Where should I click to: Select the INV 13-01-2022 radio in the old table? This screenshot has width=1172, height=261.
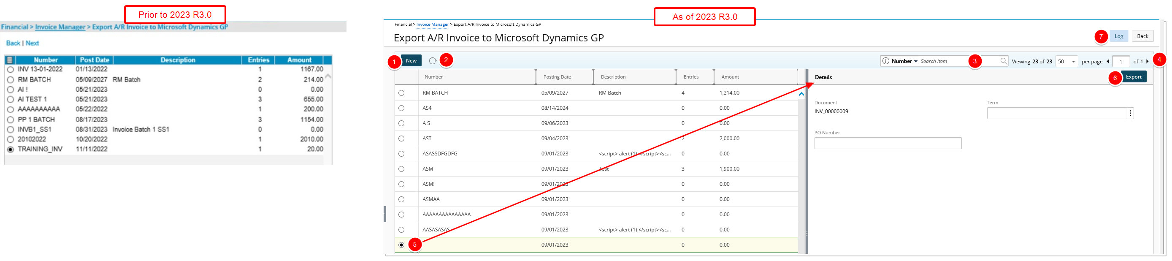click(11, 70)
